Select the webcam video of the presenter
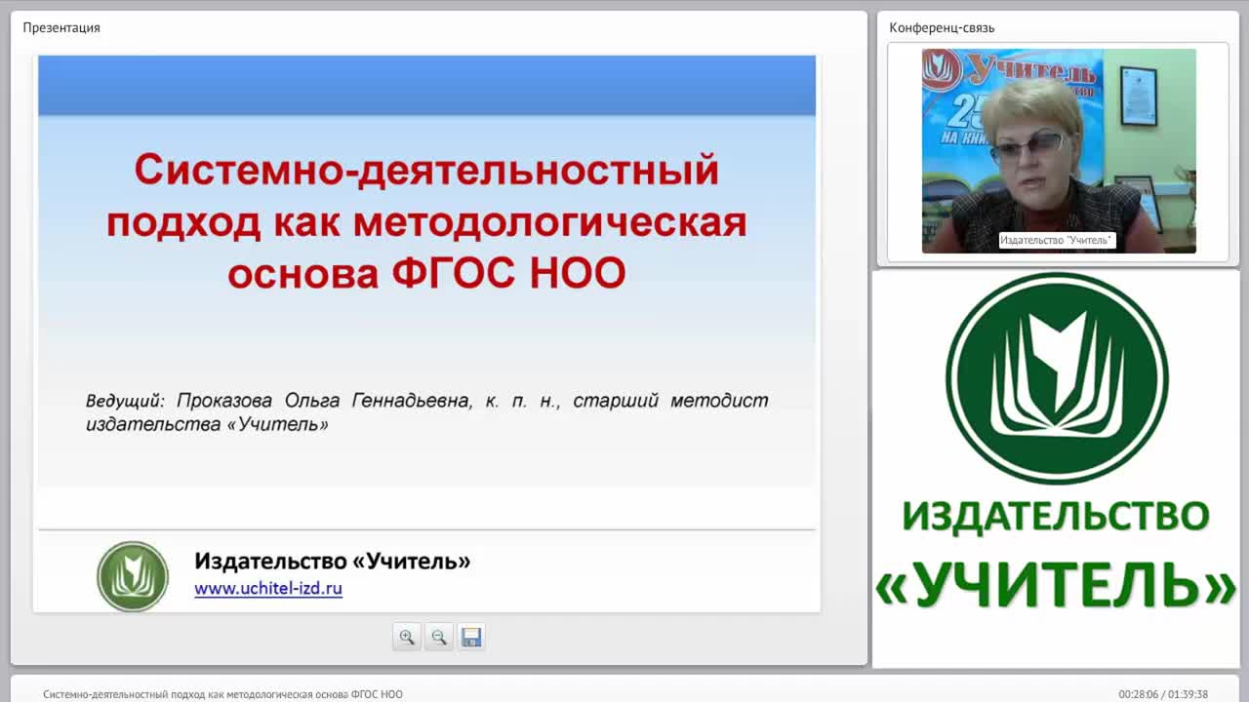This screenshot has width=1249, height=702. (x=1059, y=151)
